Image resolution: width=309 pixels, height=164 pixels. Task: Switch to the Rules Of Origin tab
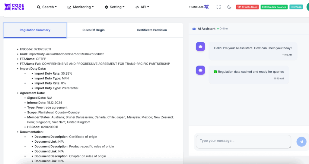94,30
